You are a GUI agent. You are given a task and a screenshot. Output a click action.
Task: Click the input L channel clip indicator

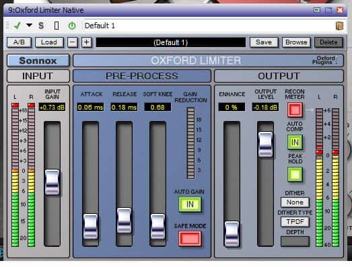pyautogui.click(x=15, y=105)
